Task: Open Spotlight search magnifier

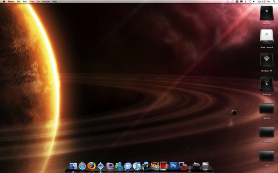Action: pyautogui.click(x=274, y=2)
